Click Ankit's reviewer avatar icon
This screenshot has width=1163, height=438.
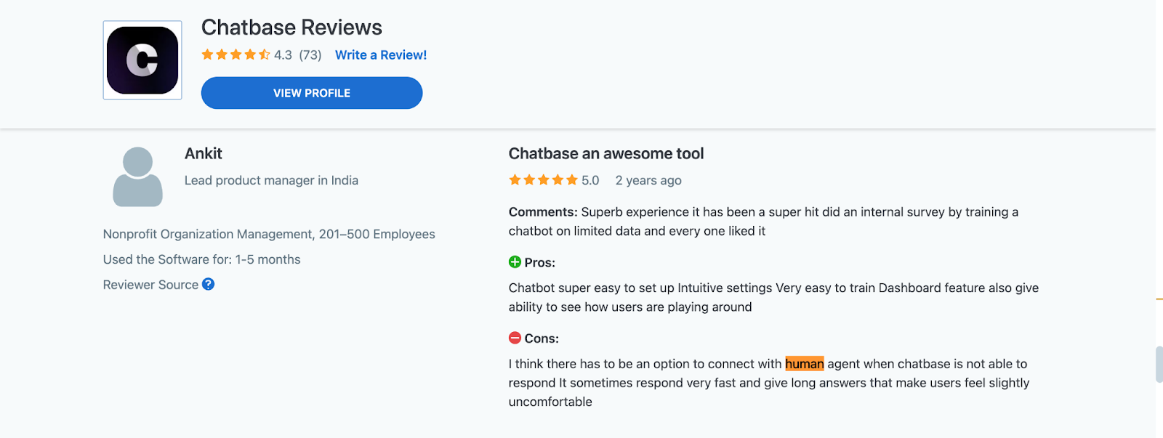pyautogui.click(x=138, y=177)
